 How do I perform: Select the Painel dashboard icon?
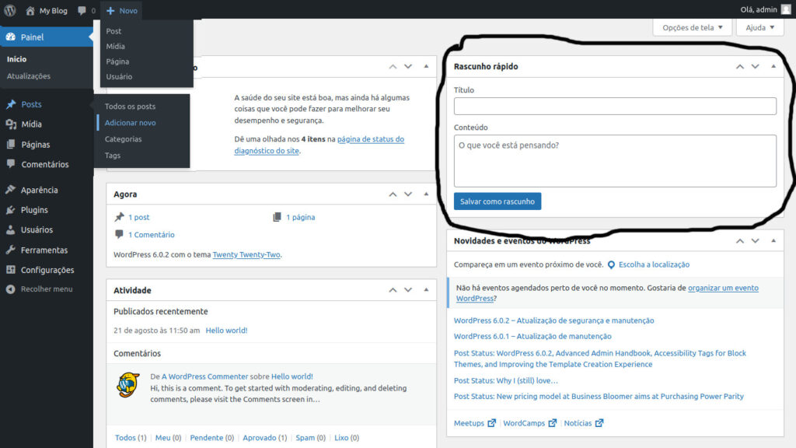point(12,37)
